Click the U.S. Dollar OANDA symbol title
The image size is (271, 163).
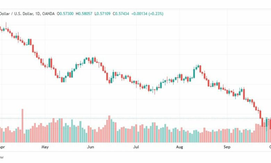pyautogui.click(x=27, y=14)
